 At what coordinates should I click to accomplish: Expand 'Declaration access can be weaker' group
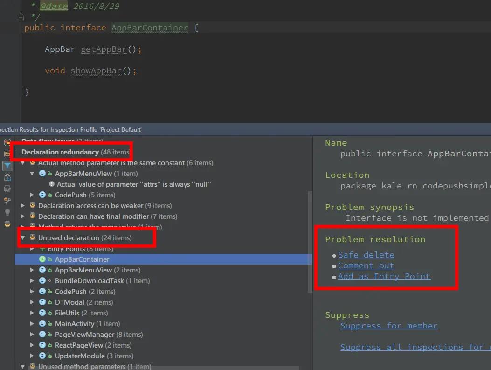tap(22, 205)
